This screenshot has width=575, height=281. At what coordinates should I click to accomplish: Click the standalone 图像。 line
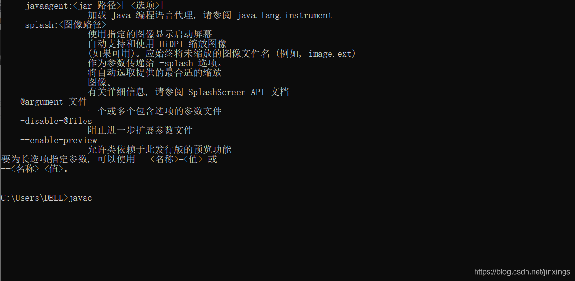point(100,83)
